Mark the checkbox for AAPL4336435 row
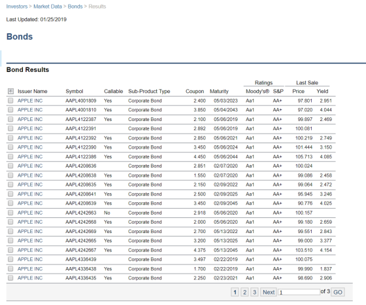 pyautogui.click(x=10, y=278)
